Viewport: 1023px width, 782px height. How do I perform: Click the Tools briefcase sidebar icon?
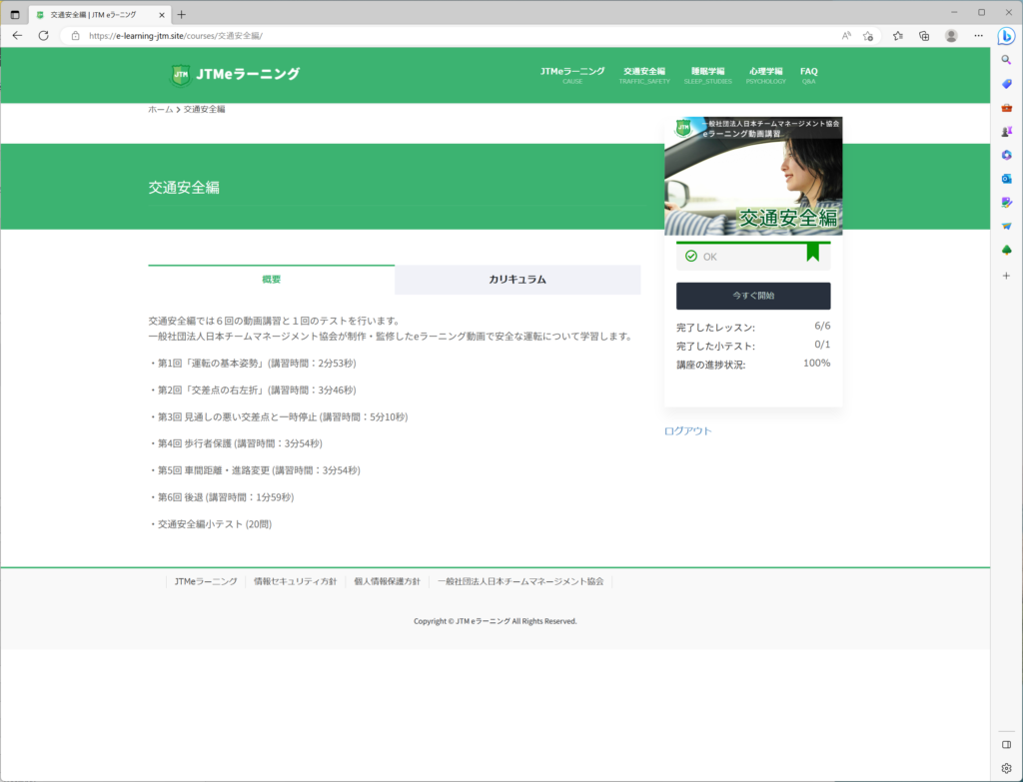[1006, 107]
